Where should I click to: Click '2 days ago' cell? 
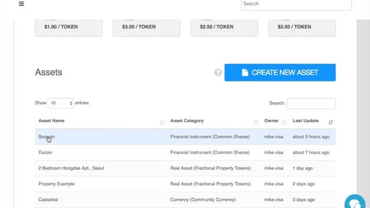pyautogui.click(x=304, y=184)
